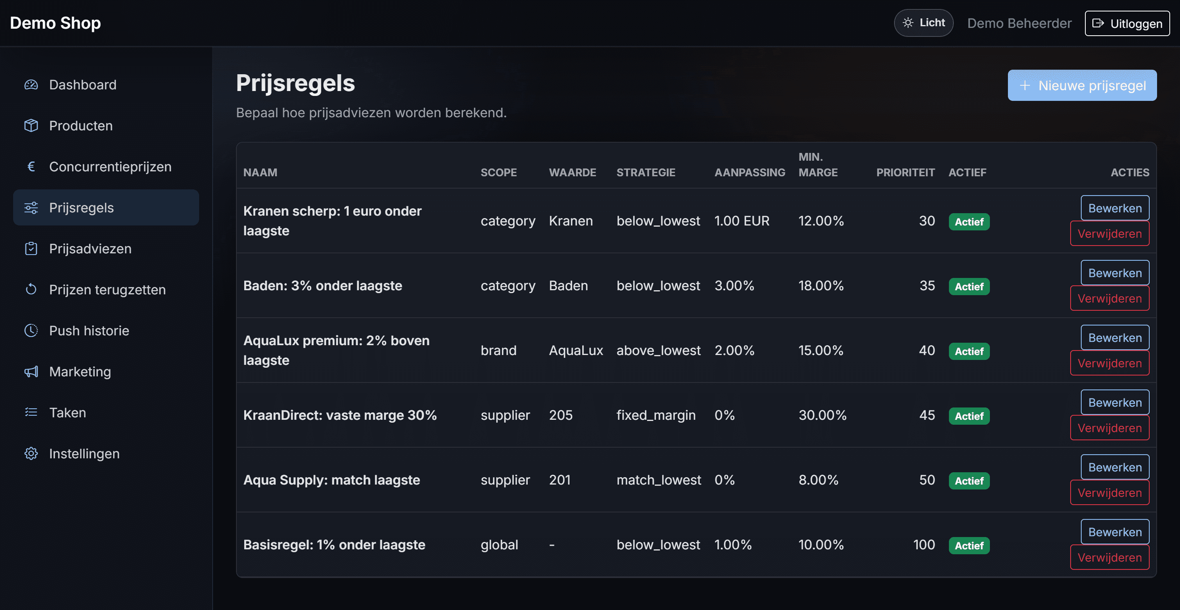Click the Producten box icon
The image size is (1180, 610).
point(31,125)
